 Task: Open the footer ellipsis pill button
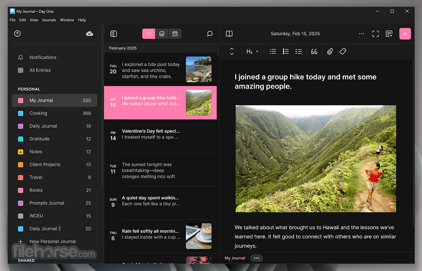pyautogui.click(x=257, y=258)
